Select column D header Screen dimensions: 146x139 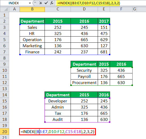pos(84,9)
